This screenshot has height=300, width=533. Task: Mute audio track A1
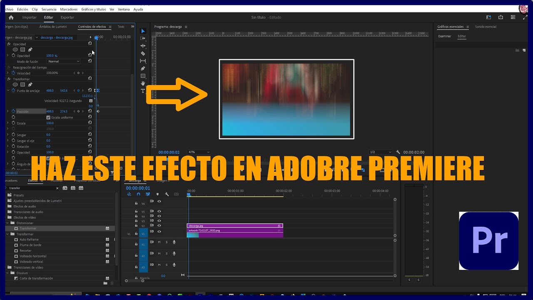tap(159, 242)
